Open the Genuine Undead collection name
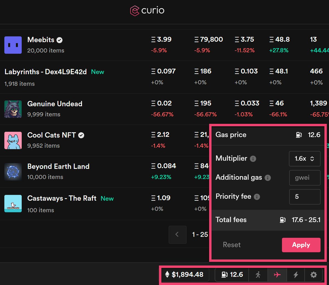The width and height of the screenshot is (329, 285). (55, 104)
